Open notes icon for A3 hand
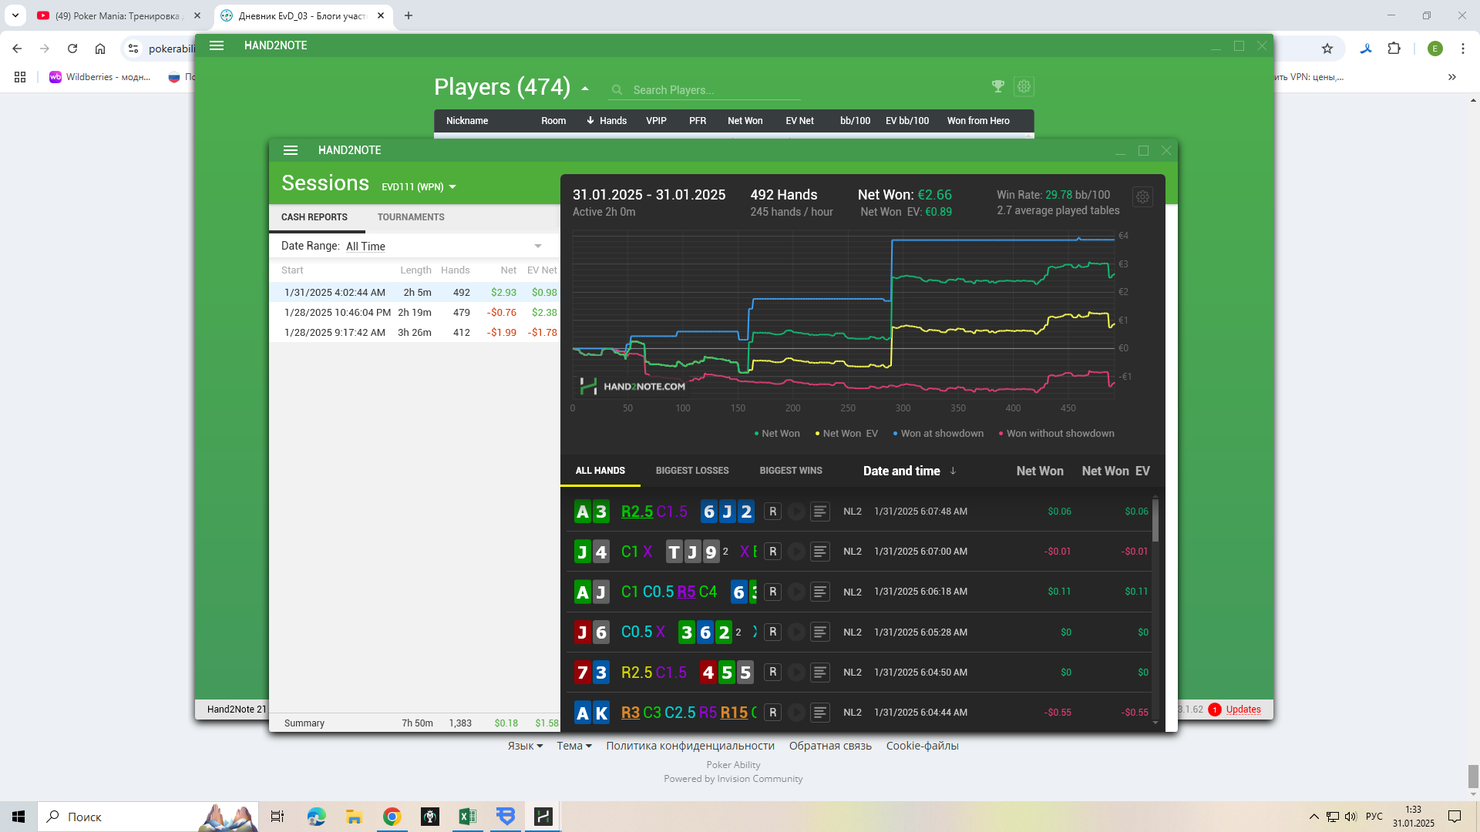The image size is (1480, 832). pyautogui.click(x=820, y=512)
